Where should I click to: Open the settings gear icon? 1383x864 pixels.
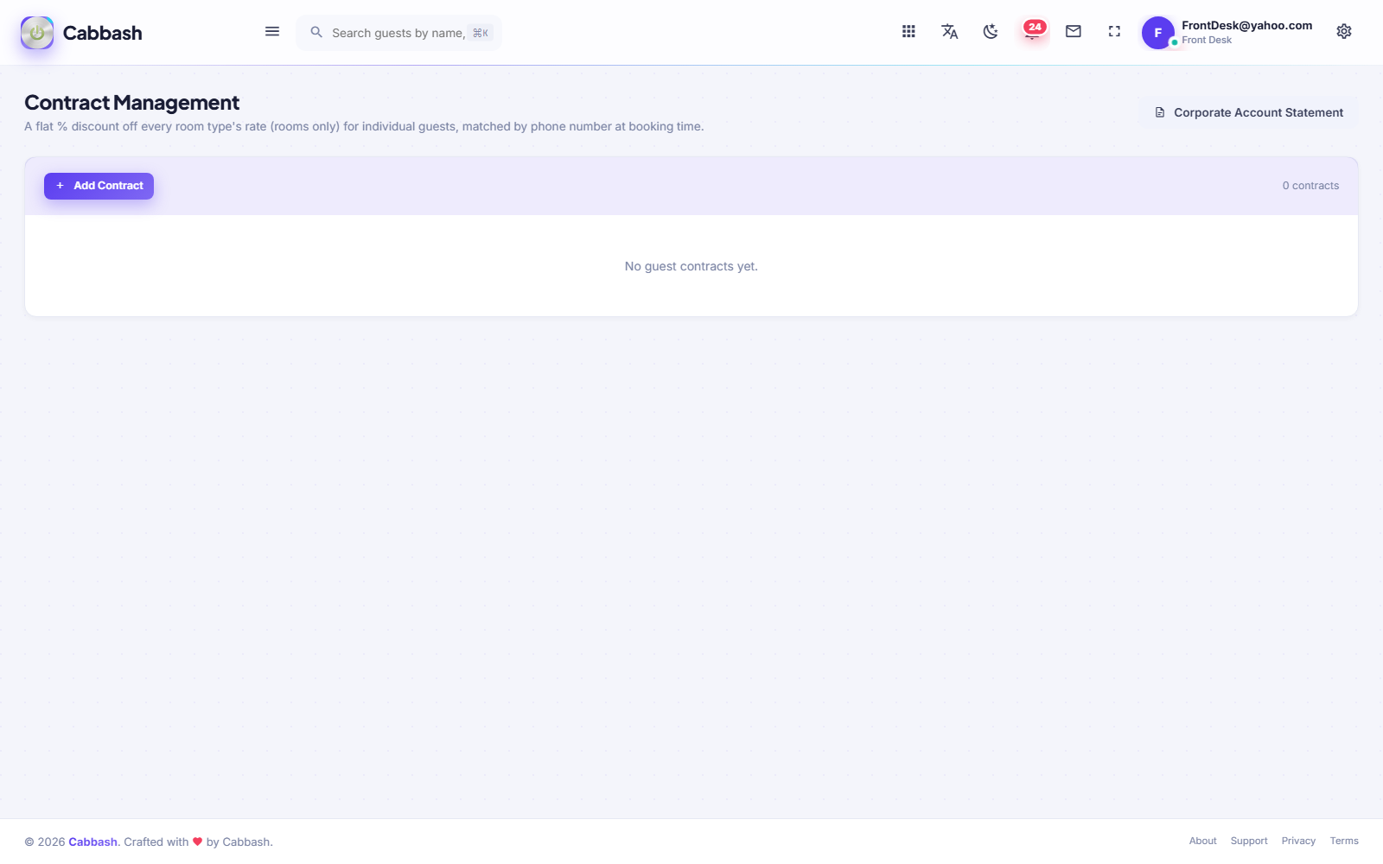point(1344,31)
